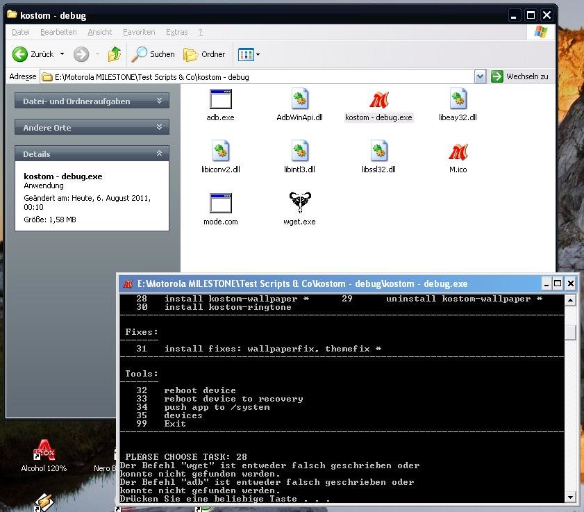The width and height of the screenshot is (584, 512).
Task: Click 'push app to /system' console line
Action: pos(217,407)
